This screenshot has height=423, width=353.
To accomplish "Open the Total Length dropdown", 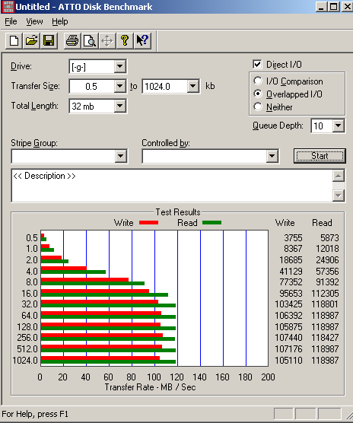I will pyautogui.click(x=119, y=106).
